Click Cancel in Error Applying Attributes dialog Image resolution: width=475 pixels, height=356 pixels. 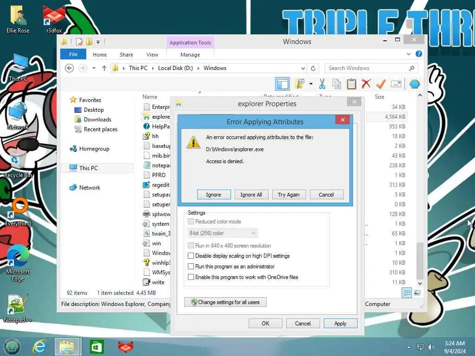click(x=326, y=195)
